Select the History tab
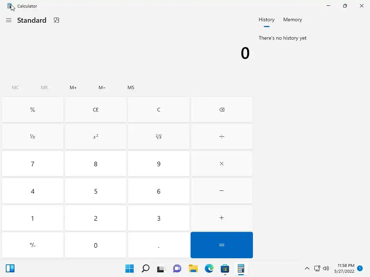The width and height of the screenshot is (370, 277). coord(266,19)
